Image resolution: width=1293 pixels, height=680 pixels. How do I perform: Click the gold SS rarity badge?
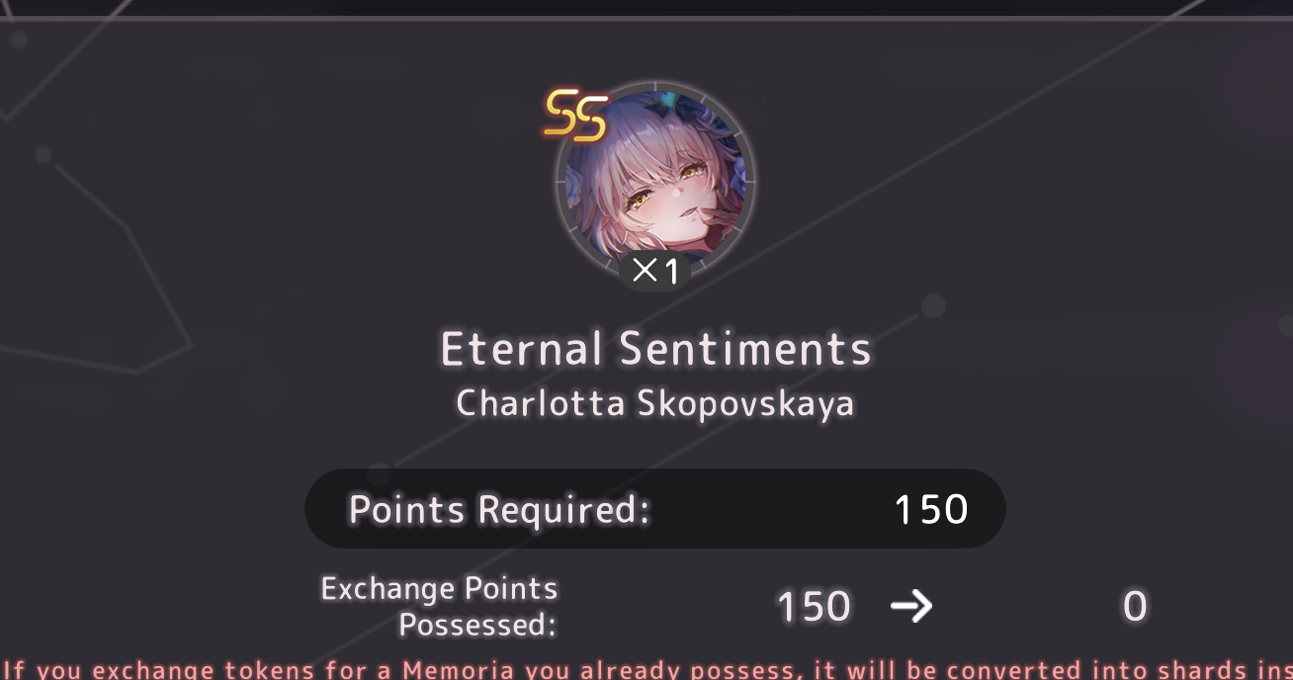click(575, 115)
